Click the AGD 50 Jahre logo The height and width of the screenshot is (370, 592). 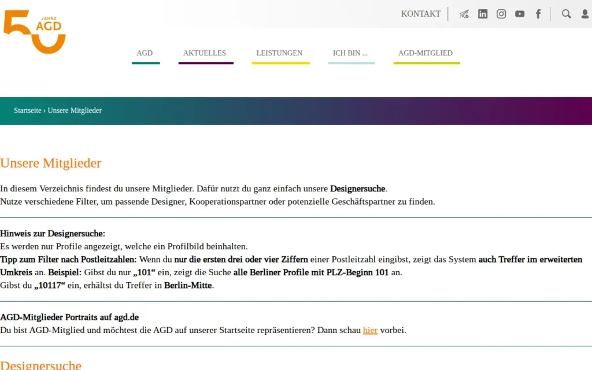(35, 32)
